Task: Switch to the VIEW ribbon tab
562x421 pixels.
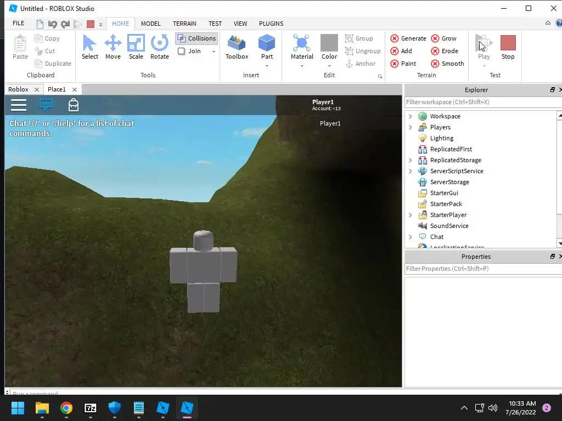Action: click(x=240, y=24)
